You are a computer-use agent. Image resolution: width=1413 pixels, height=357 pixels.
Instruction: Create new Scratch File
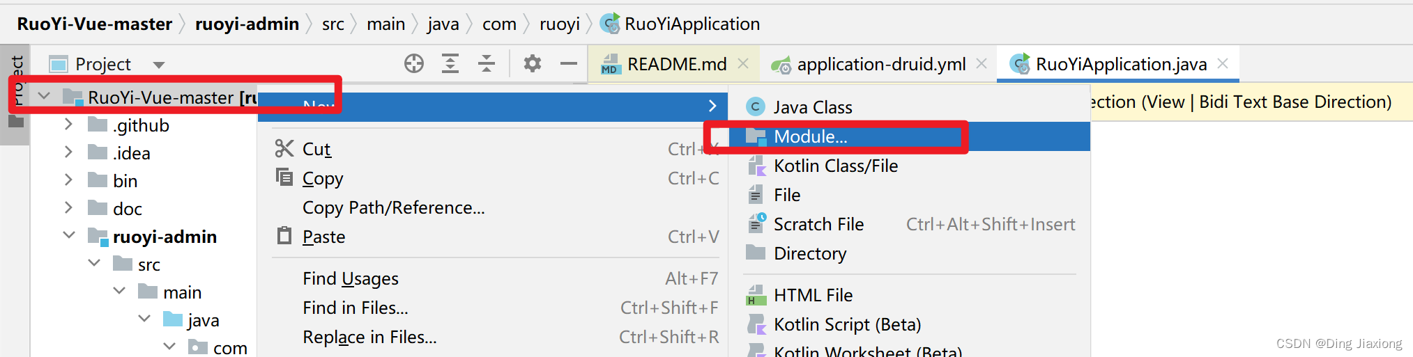click(x=909, y=224)
